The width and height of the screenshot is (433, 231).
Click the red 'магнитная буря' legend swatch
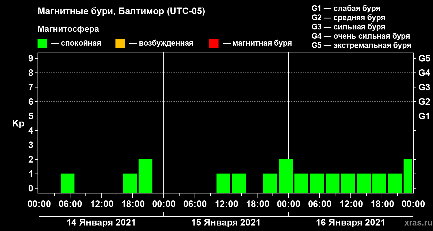point(214,44)
